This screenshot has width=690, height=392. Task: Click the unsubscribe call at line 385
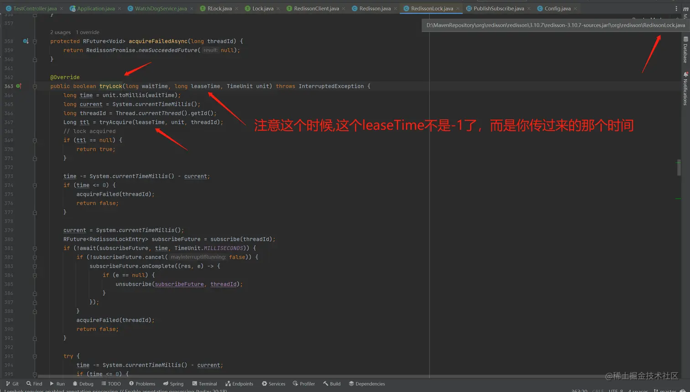pyautogui.click(x=133, y=284)
